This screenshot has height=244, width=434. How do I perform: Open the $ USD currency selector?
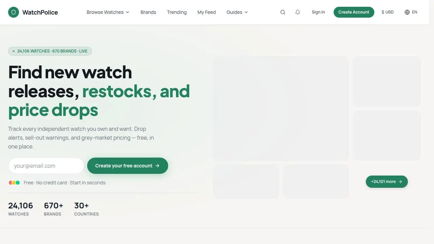coord(388,12)
